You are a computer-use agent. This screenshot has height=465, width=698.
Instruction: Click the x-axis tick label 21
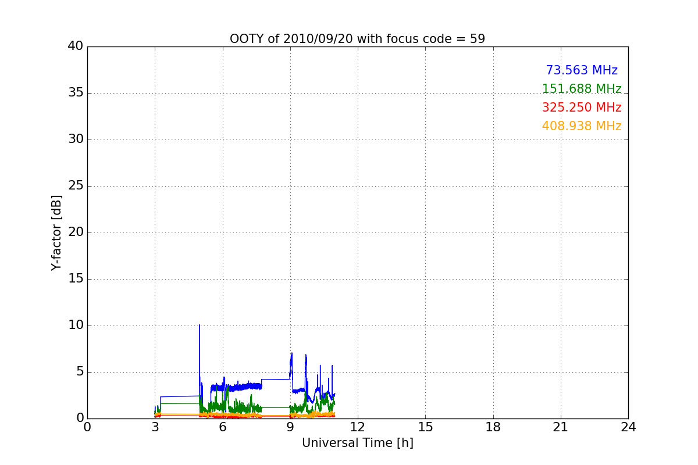pyautogui.click(x=561, y=427)
